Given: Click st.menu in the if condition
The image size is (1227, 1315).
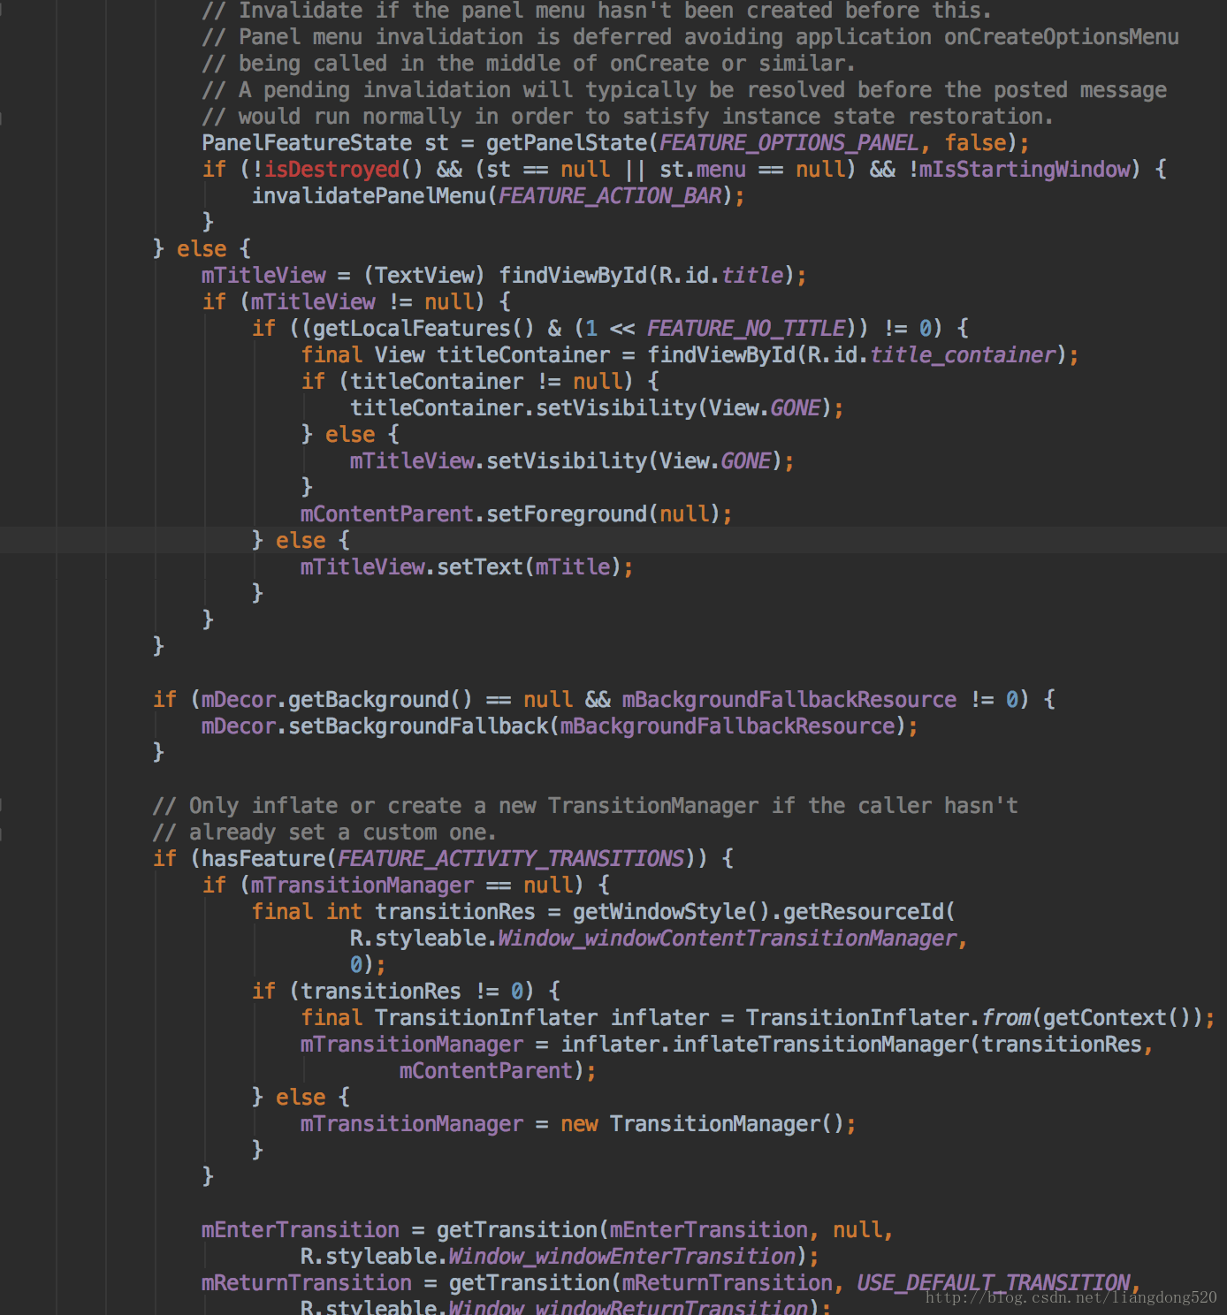Looking at the screenshot, I should point(702,170).
